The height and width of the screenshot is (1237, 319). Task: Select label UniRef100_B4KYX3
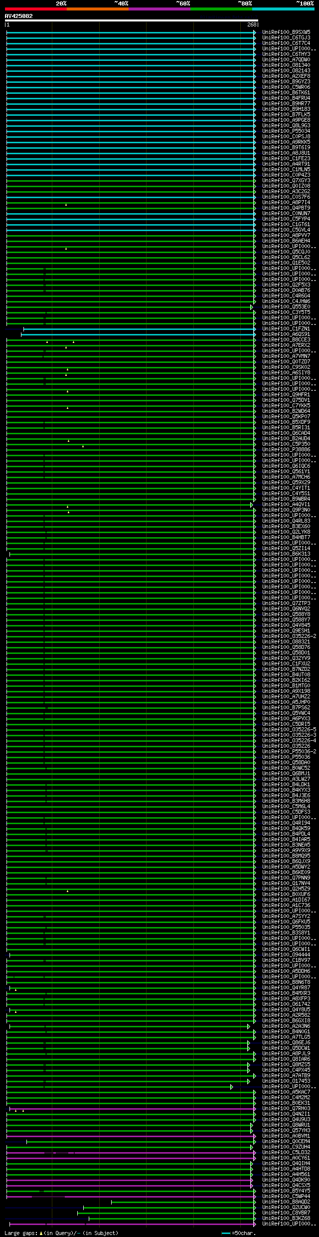286,790
